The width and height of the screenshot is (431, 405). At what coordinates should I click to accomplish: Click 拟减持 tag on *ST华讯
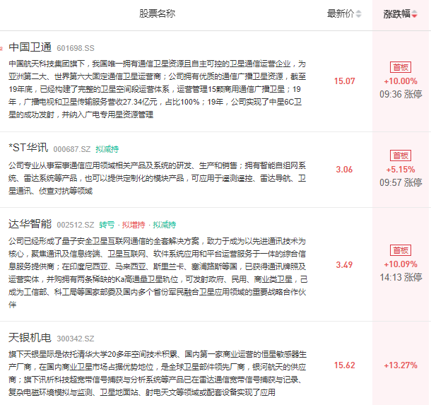(107, 149)
